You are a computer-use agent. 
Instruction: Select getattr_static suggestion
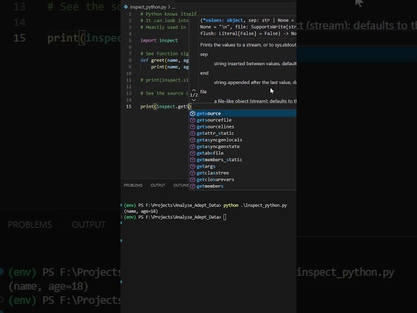[x=243, y=133]
